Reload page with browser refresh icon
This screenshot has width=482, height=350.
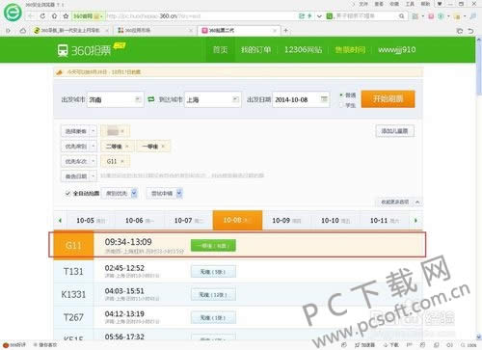click(x=42, y=15)
